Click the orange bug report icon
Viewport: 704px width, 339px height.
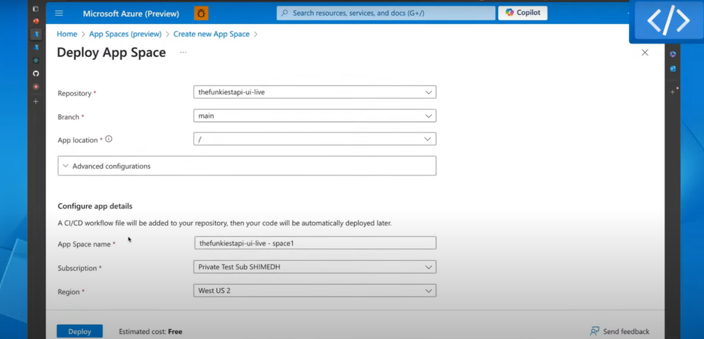tap(201, 13)
